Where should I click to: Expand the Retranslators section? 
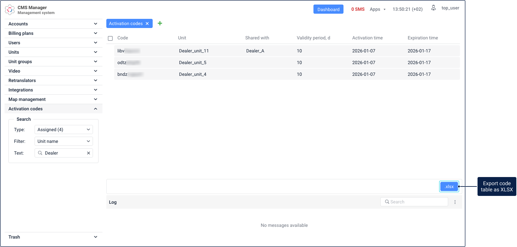point(53,80)
